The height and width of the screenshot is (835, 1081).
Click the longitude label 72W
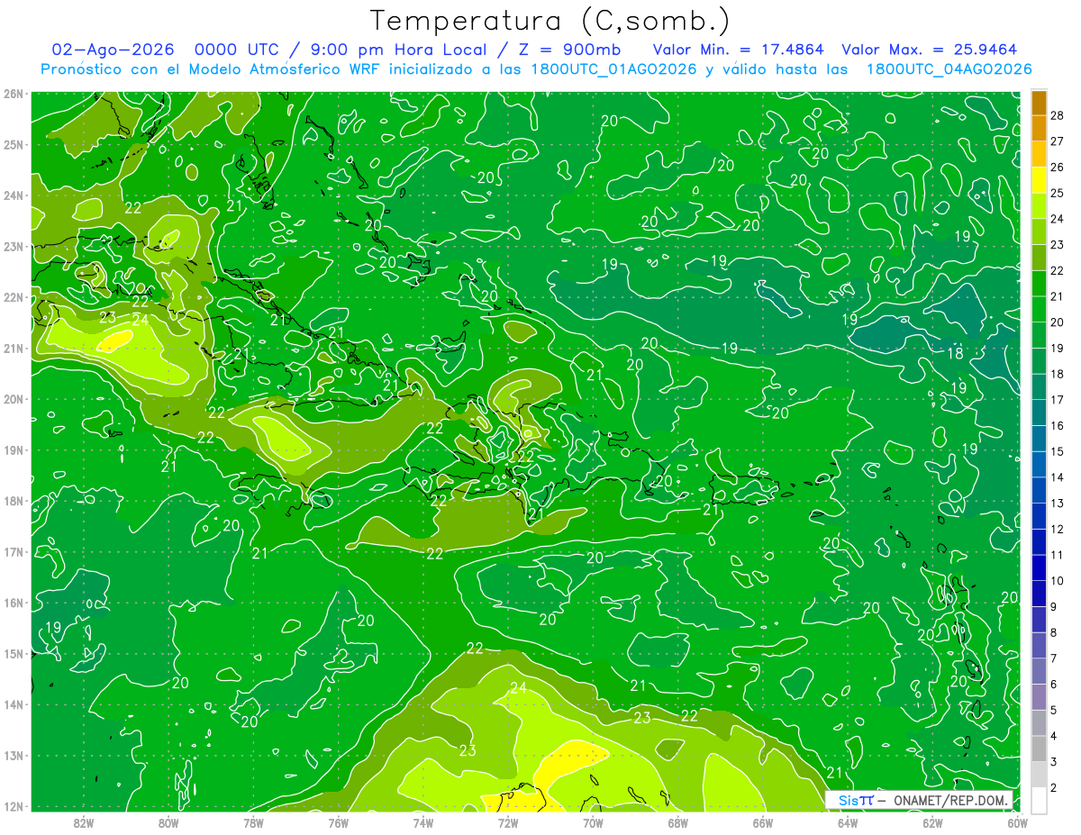coord(508,823)
